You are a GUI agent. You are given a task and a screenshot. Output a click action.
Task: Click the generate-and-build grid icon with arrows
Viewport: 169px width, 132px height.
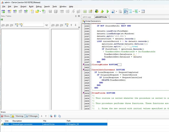(90, 11)
